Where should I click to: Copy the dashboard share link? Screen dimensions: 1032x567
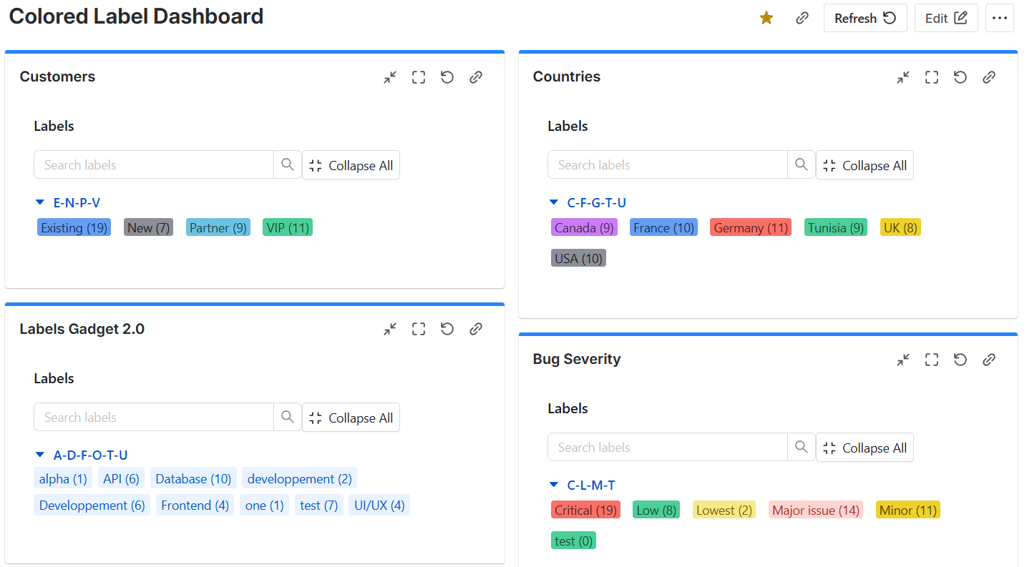pyautogui.click(x=802, y=18)
